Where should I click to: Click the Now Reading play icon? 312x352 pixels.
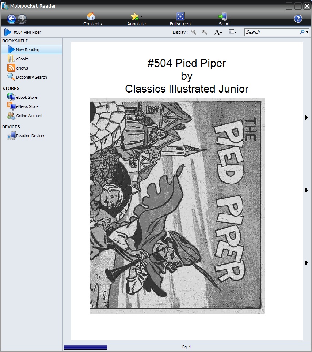click(11, 49)
